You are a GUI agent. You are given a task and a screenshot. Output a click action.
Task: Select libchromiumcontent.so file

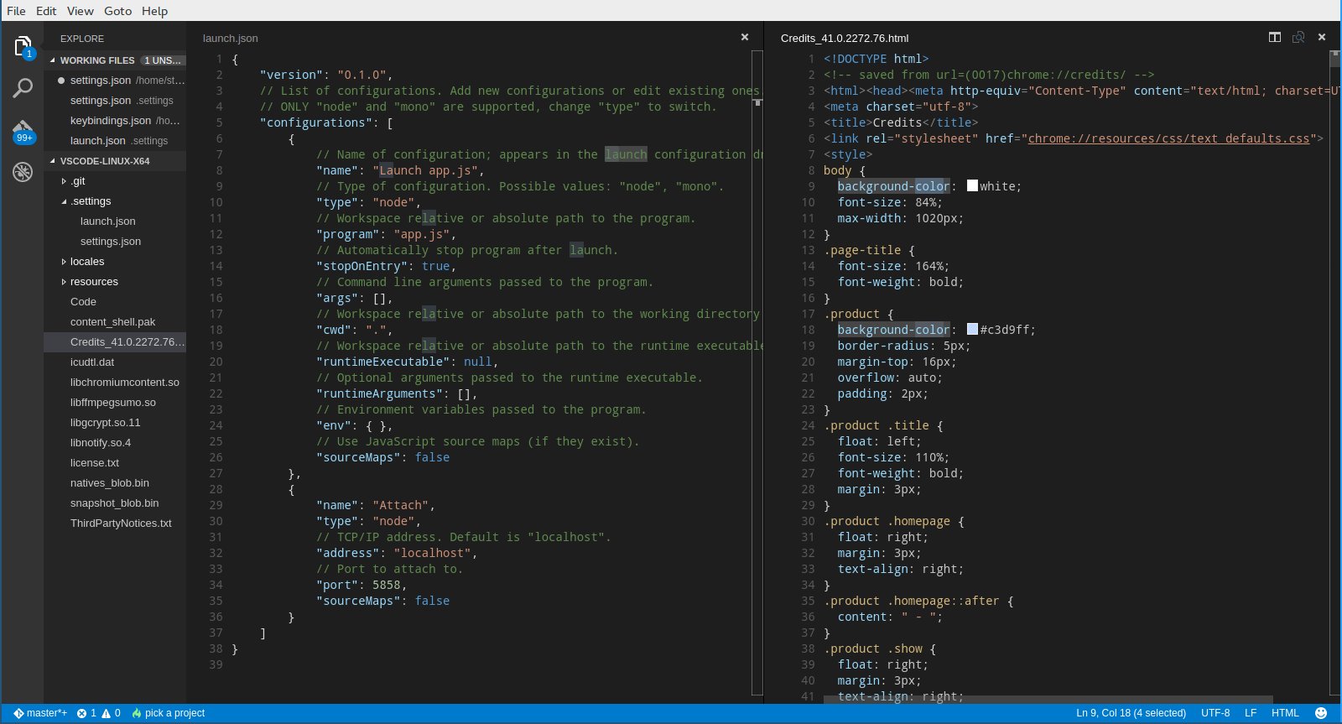115,383
